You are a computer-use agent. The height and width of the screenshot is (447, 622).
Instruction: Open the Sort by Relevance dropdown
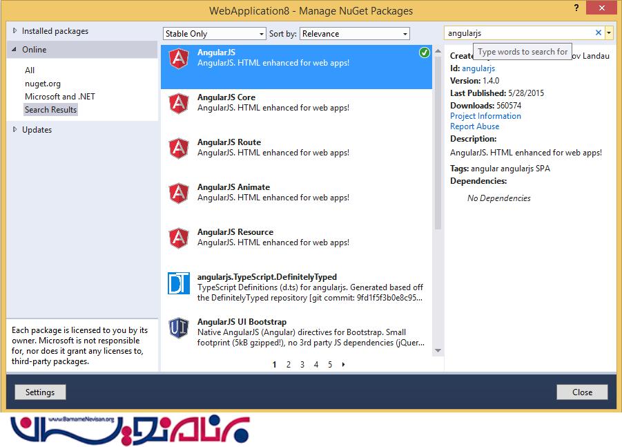pyautogui.click(x=355, y=34)
